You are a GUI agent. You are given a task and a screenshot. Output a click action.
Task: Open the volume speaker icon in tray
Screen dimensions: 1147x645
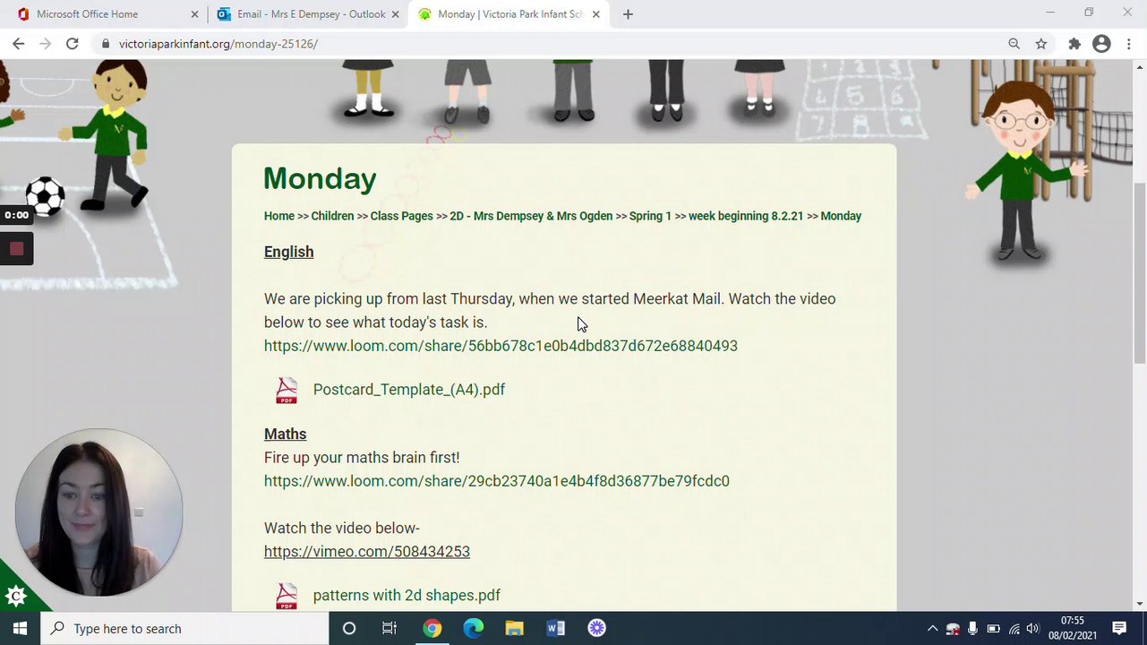1032,629
